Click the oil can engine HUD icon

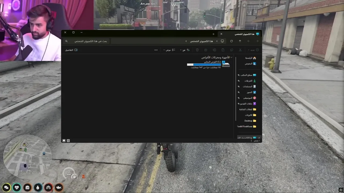coord(59,187)
